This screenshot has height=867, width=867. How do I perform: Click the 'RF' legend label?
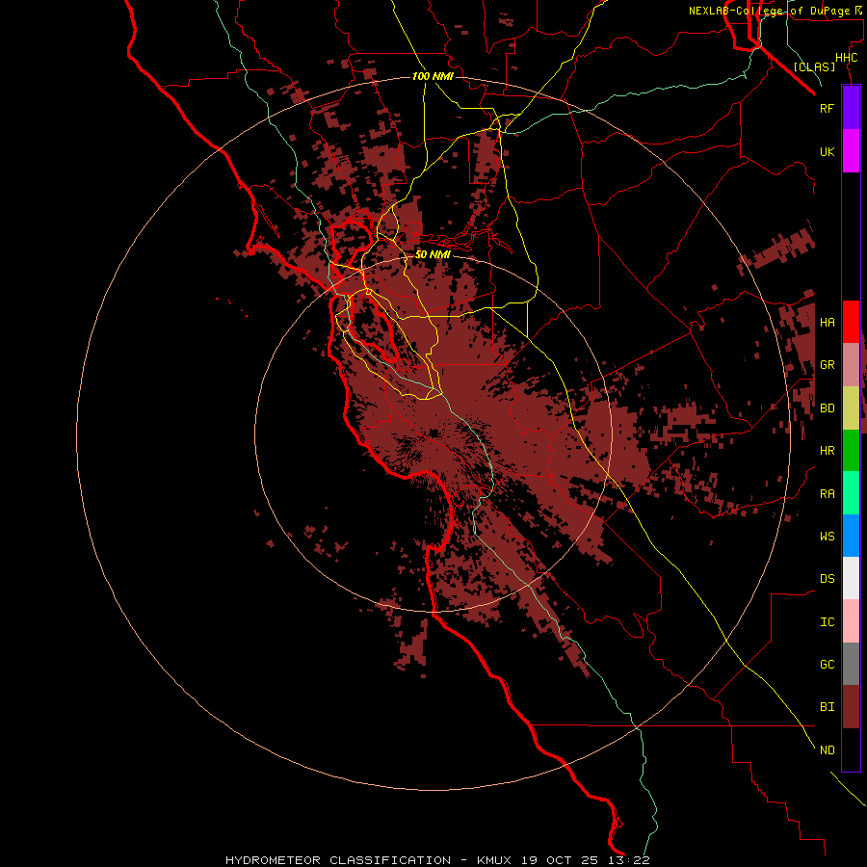pyautogui.click(x=827, y=108)
